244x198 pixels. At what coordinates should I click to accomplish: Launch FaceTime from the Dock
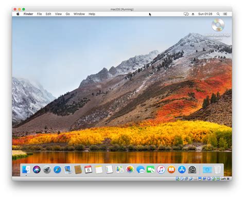coord(151,170)
